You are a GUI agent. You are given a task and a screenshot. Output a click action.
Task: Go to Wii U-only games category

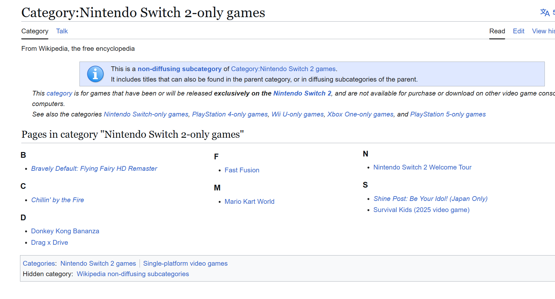coord(298,114)
